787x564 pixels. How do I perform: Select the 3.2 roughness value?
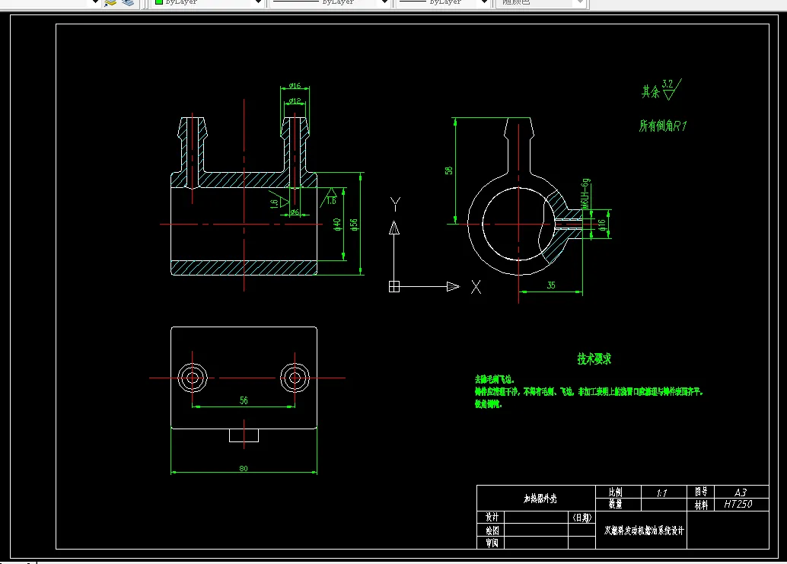pos(668,84)
